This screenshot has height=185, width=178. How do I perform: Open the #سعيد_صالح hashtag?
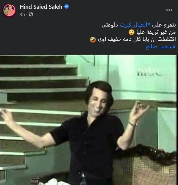[x=161, y=47]
